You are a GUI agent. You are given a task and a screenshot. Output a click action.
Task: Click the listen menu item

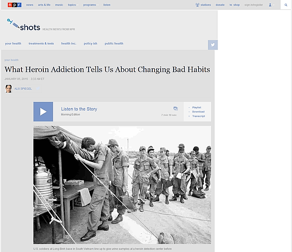tap(107, 5)
